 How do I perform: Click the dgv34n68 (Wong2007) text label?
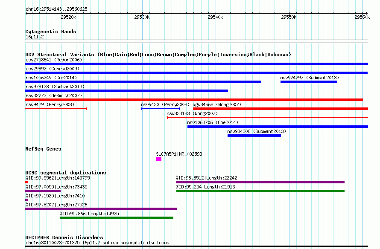coord(217,104)
